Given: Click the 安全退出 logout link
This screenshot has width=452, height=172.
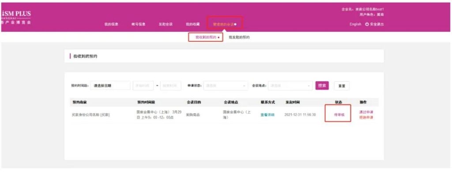Looking at the screenshot, I should pyautogui.click(x=377, y=24).
